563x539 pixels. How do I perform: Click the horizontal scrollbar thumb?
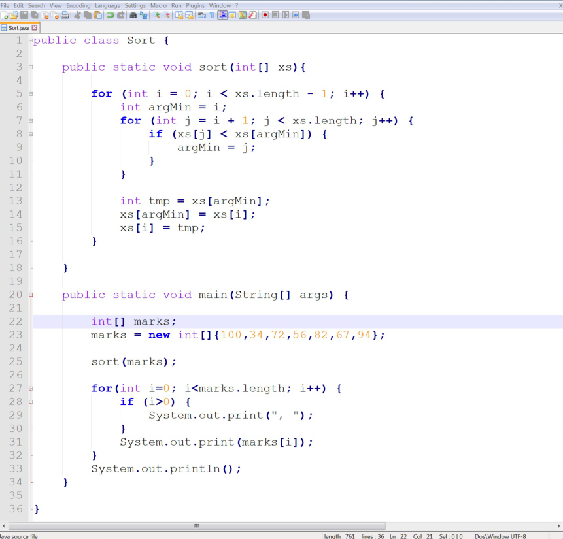(197, 526)
